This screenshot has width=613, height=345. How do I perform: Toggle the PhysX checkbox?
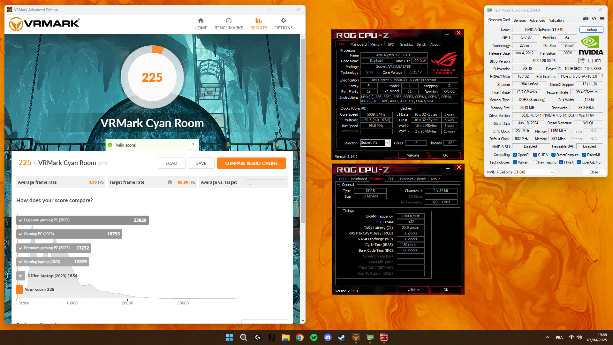pos(561,162)
